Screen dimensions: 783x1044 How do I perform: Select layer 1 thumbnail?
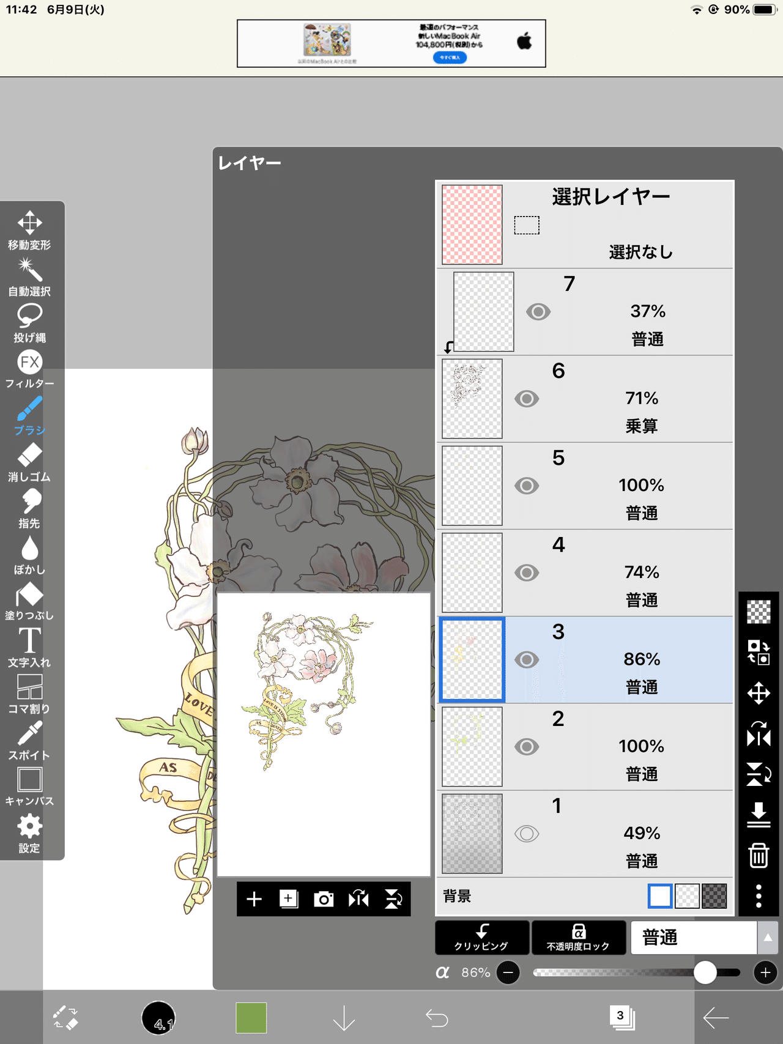[472, 834]
